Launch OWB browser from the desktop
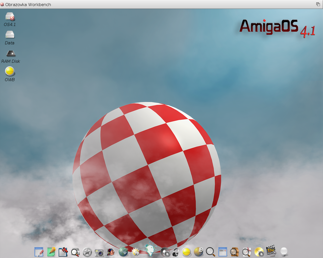Viewport: 323px width, 258px height. (x=10, y=72)
